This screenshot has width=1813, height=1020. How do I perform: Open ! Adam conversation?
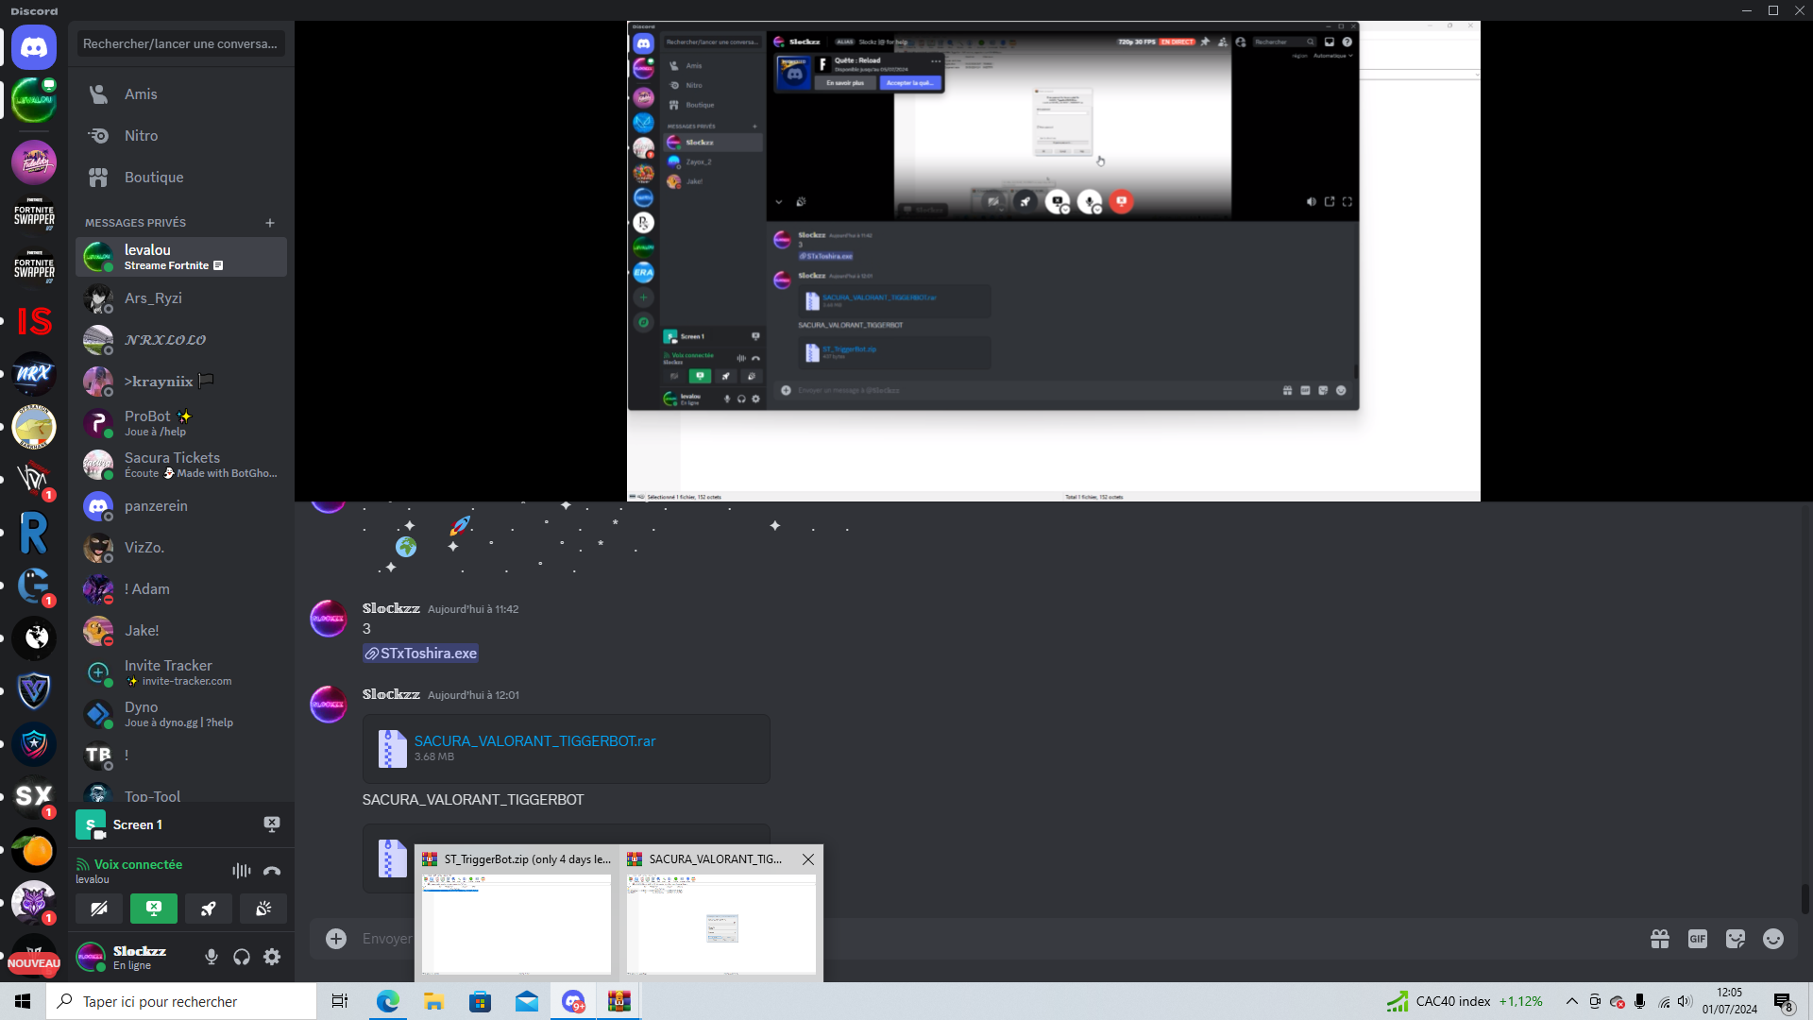tap(181, 589)
